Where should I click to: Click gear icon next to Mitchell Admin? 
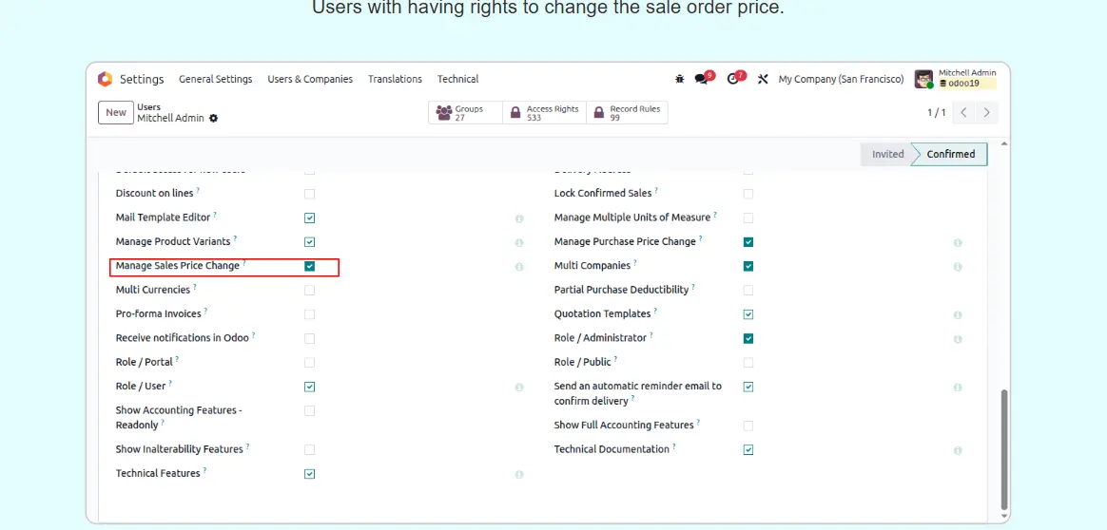pos(214,118)
